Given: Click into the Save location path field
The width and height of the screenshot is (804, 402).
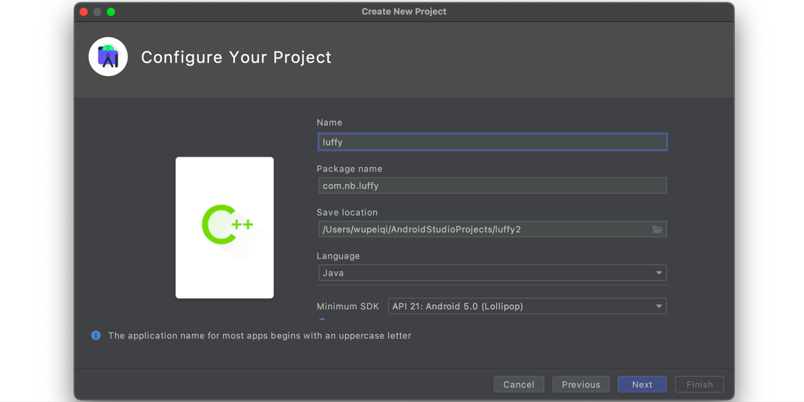Looking at the screenshot, I should coord(483,229).
